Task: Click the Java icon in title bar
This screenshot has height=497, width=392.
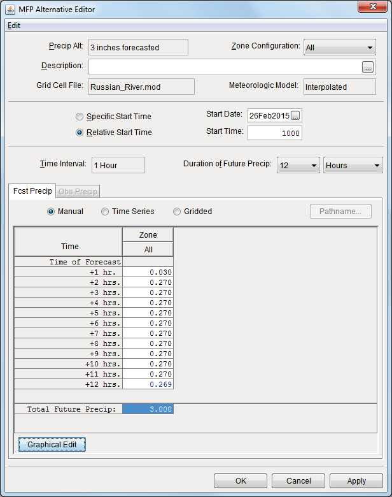Action: coord(11,8)
